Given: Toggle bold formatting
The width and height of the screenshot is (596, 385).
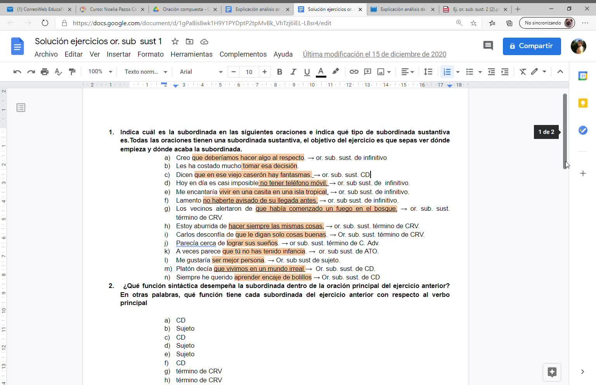Looking at the screenshot, I should tap(279, 72).
